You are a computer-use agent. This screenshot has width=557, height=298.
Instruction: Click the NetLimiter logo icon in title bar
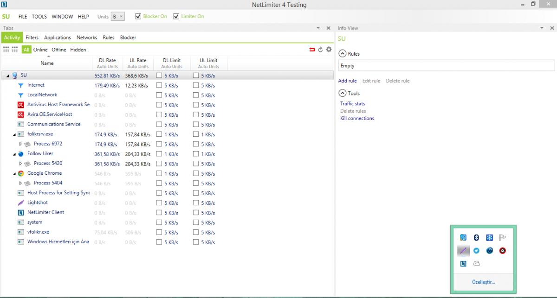pyautogui.click(x=4, y=5)
